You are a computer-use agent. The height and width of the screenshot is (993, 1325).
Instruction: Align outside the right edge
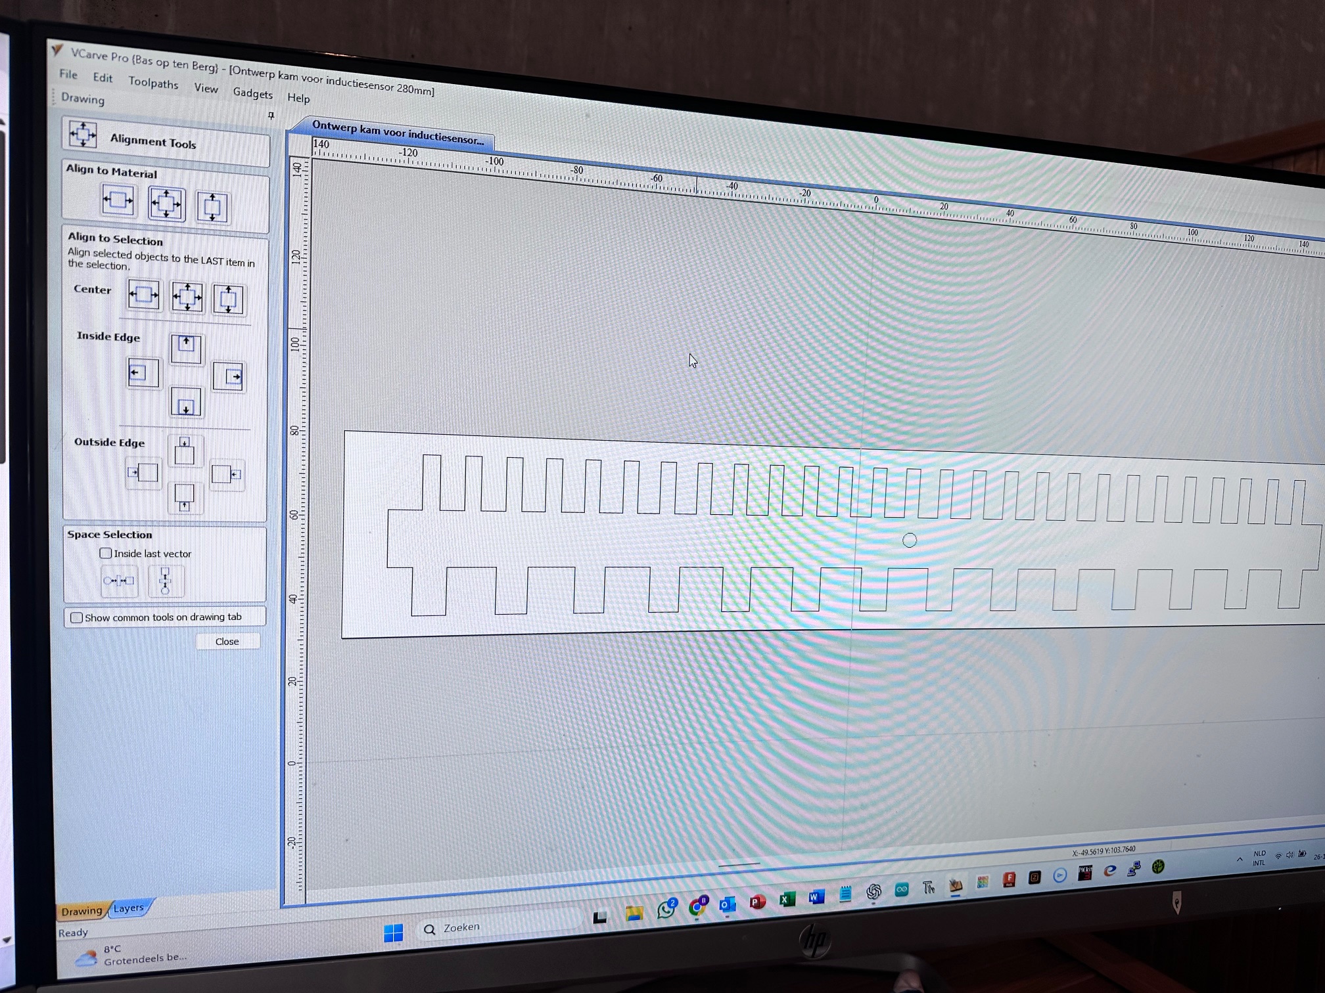[227, 474]
